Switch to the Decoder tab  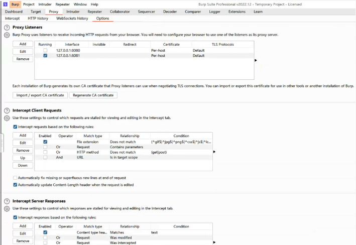click(x=170, y=12)
